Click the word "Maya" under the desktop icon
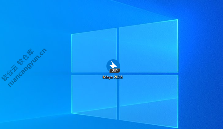 [108, 77]
